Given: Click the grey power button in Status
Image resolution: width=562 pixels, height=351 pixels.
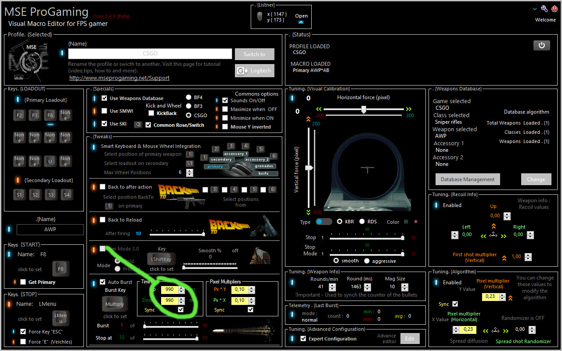Looking at the screenshot, I should [541, 45].
